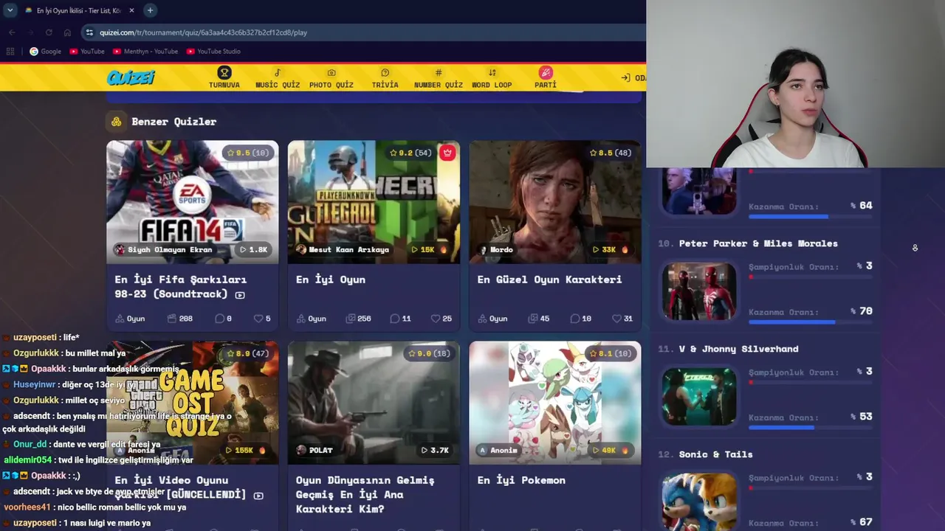This screenshot has width=945, height=531.
Task: Open the En İyi Pokemon quiz title
Action: point(521,480)
